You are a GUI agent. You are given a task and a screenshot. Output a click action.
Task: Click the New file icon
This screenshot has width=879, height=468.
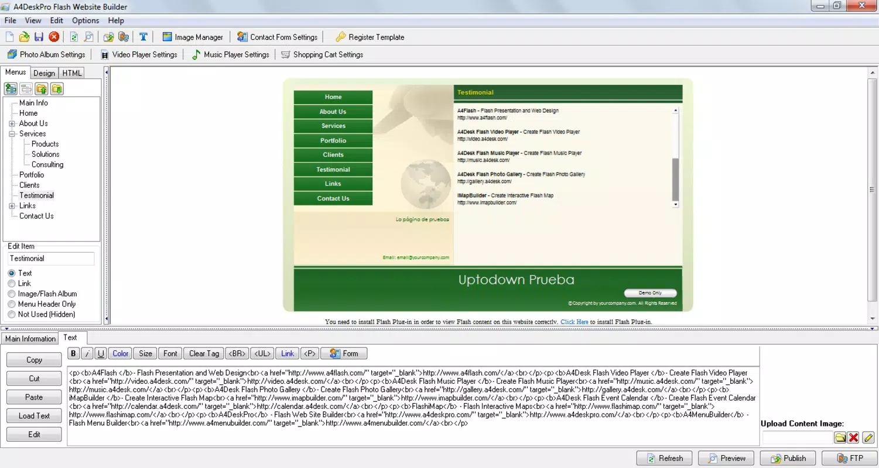point(9,37)
